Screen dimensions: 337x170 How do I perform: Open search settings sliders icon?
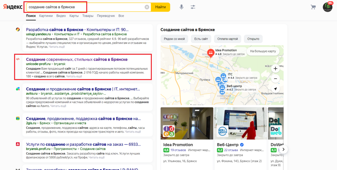coord(193,7)
